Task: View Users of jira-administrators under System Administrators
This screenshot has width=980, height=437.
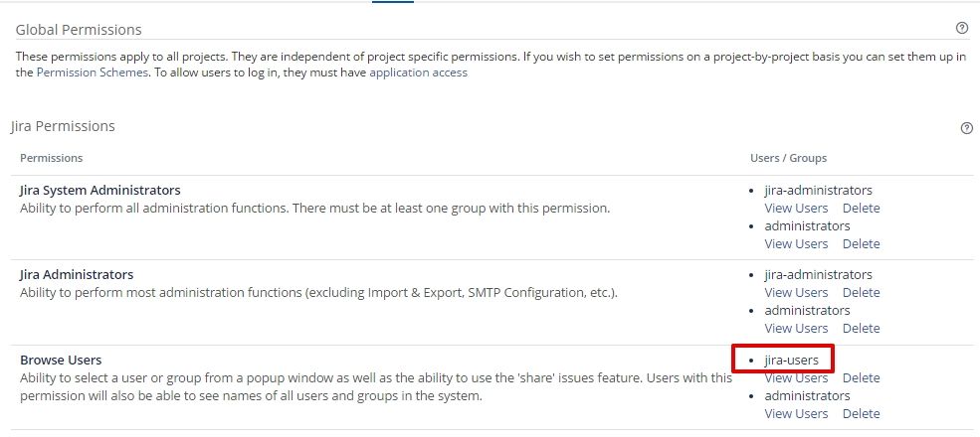Action: pyautogui.click(x=796, y=208)
